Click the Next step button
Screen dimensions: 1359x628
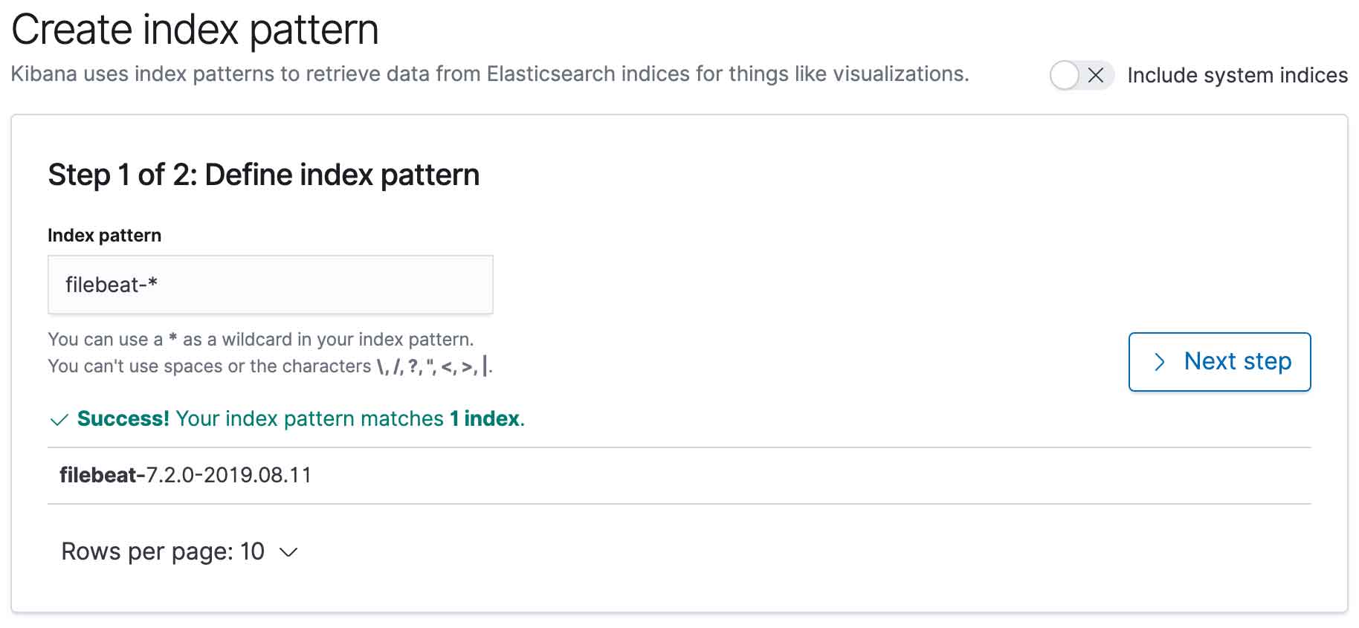point(1219,362)
